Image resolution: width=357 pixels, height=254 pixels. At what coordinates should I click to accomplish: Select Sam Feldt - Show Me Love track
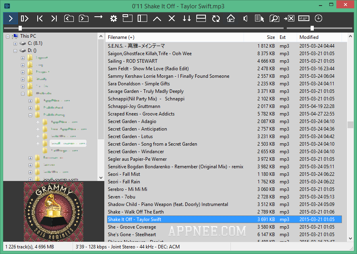tap(224, 69)
